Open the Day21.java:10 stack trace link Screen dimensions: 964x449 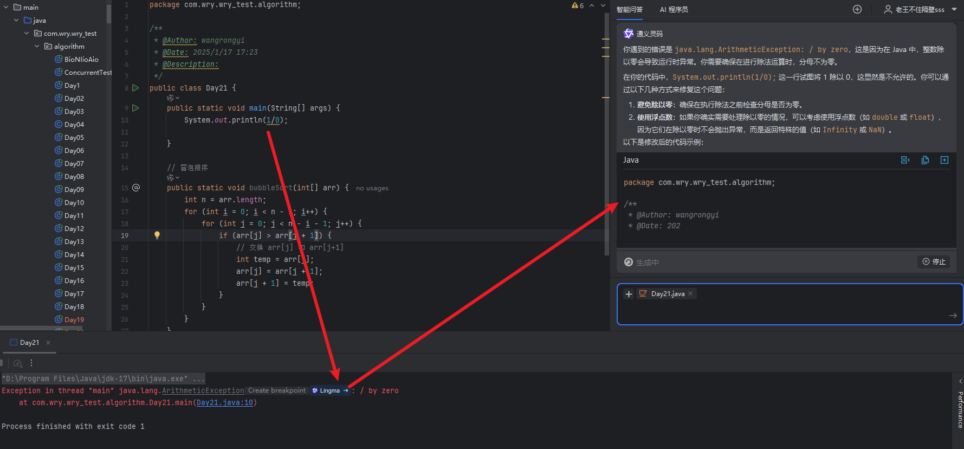tap(224, 403)
